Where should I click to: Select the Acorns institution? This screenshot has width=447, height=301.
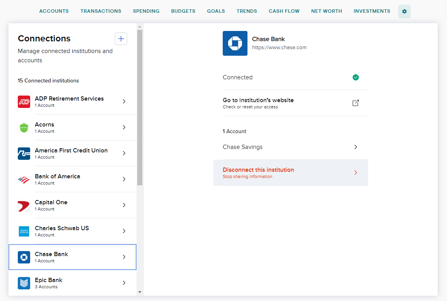72,128
